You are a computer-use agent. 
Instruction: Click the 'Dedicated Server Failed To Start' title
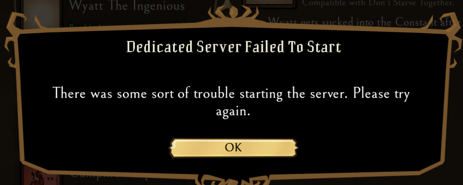(x=234, y=47)
